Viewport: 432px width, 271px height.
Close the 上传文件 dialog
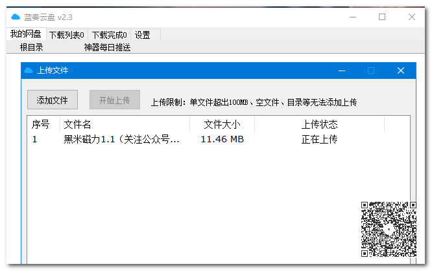[x=401, y=70]
